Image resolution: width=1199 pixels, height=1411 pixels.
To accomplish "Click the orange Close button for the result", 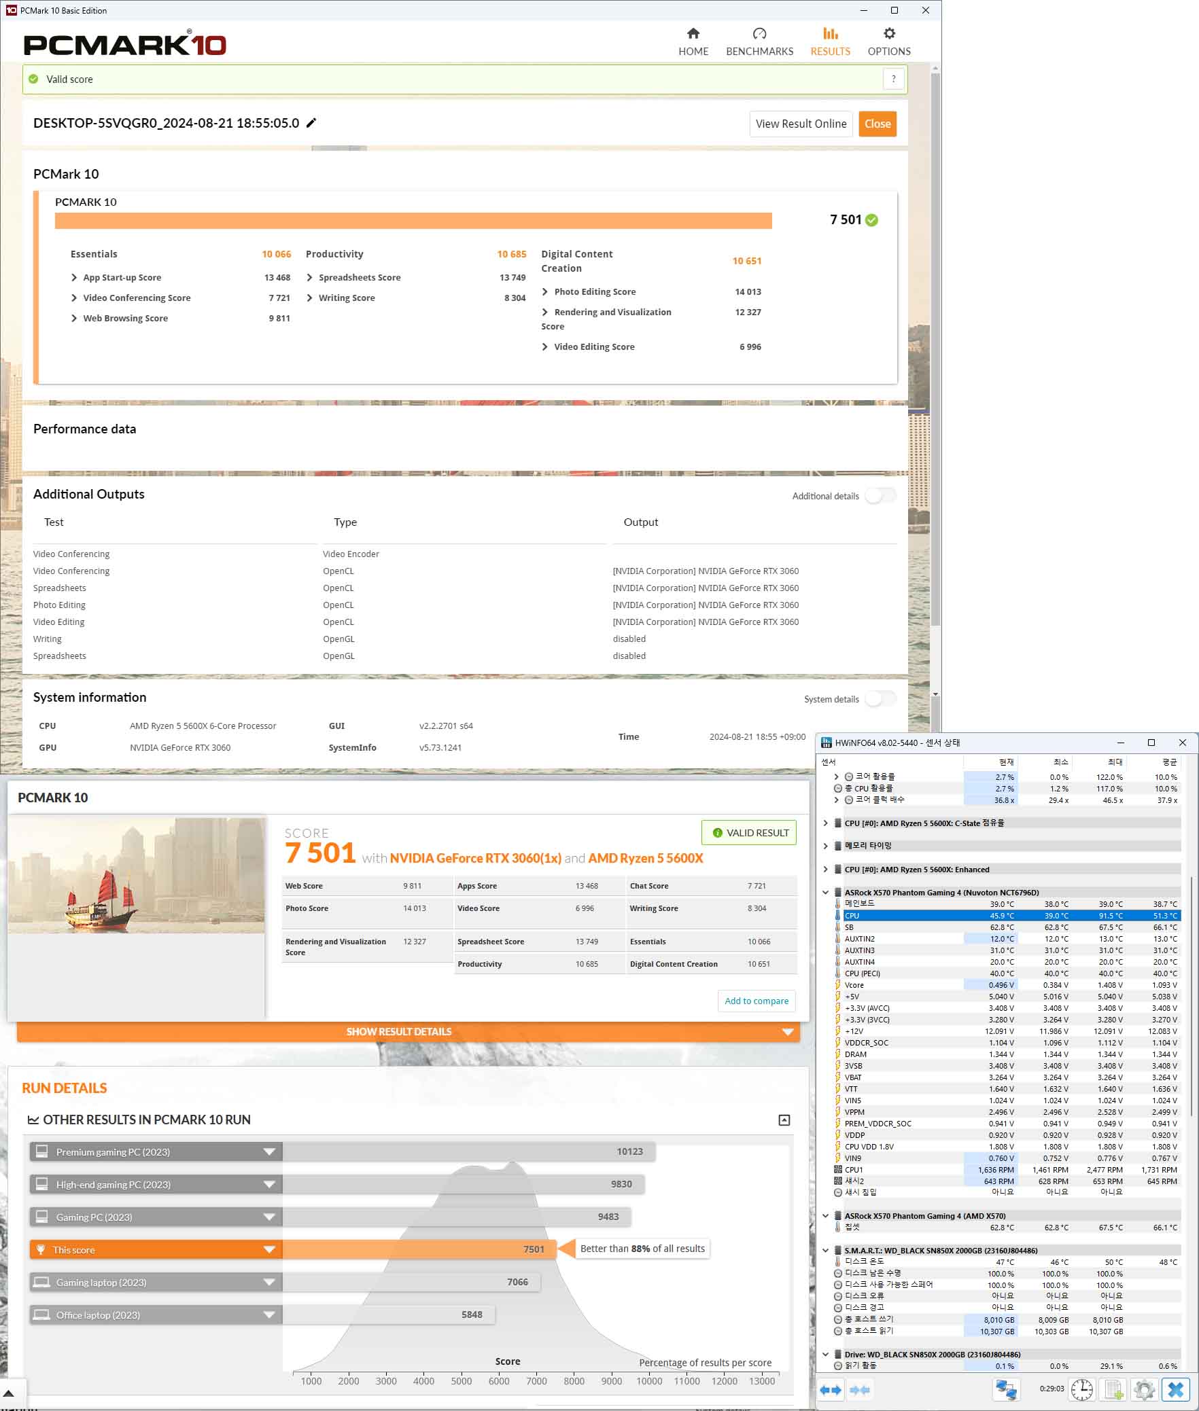I will (877, 124).
